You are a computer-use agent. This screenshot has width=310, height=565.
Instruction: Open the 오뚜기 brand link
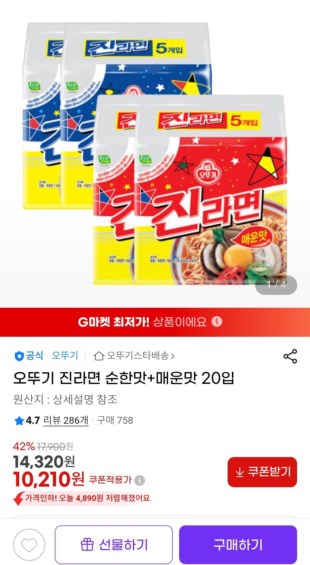pos(65,356)
